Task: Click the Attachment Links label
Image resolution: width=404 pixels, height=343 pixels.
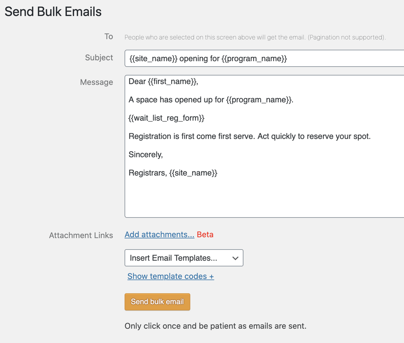Action: pos(81,235)
